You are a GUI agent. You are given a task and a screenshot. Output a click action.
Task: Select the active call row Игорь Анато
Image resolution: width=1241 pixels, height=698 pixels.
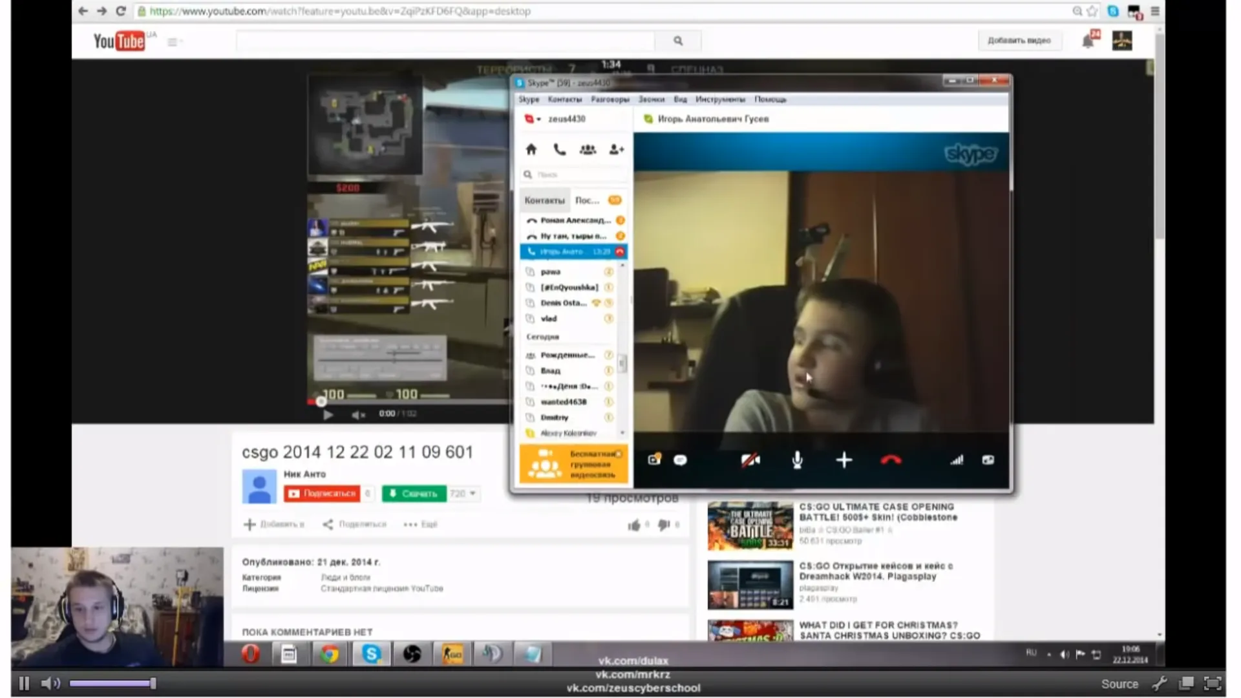(x=573, y=251)
